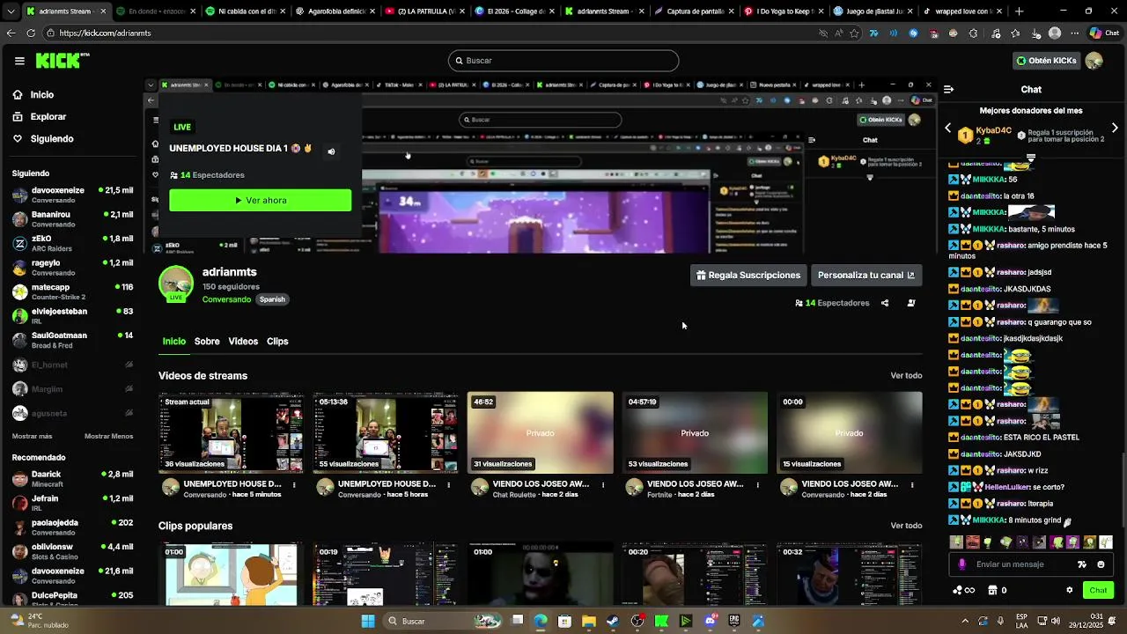This screenshot has height=634, width=1127.
Task: Open options menu of Fortnite video
Action: coord(758,484)
